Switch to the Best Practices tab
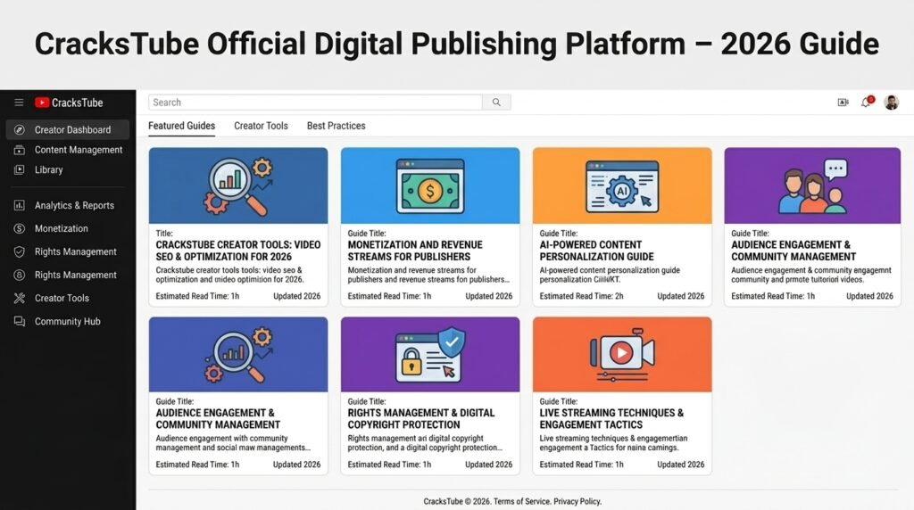Viewport: 914px width, 510px height. pyautogui.click(x=336, y=126)
